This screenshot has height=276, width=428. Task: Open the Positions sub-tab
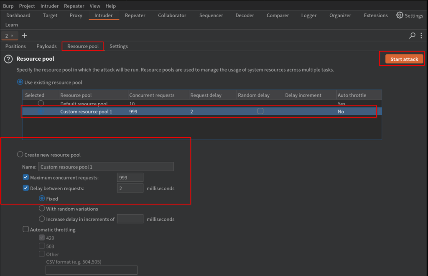[x=15, y=46]
